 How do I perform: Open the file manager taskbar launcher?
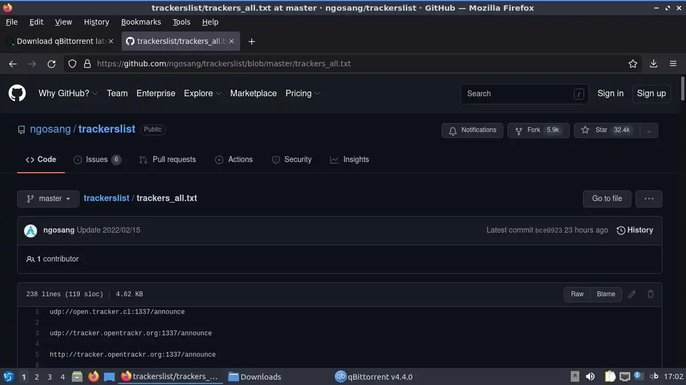click(x=77, y=376)
